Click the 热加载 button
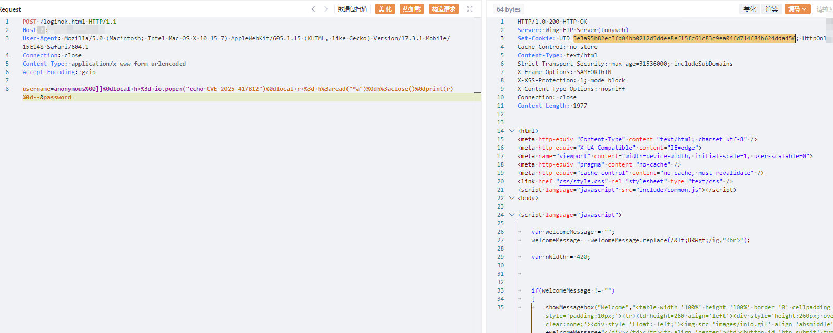833x333 pixels. click(x=412, y=9)
